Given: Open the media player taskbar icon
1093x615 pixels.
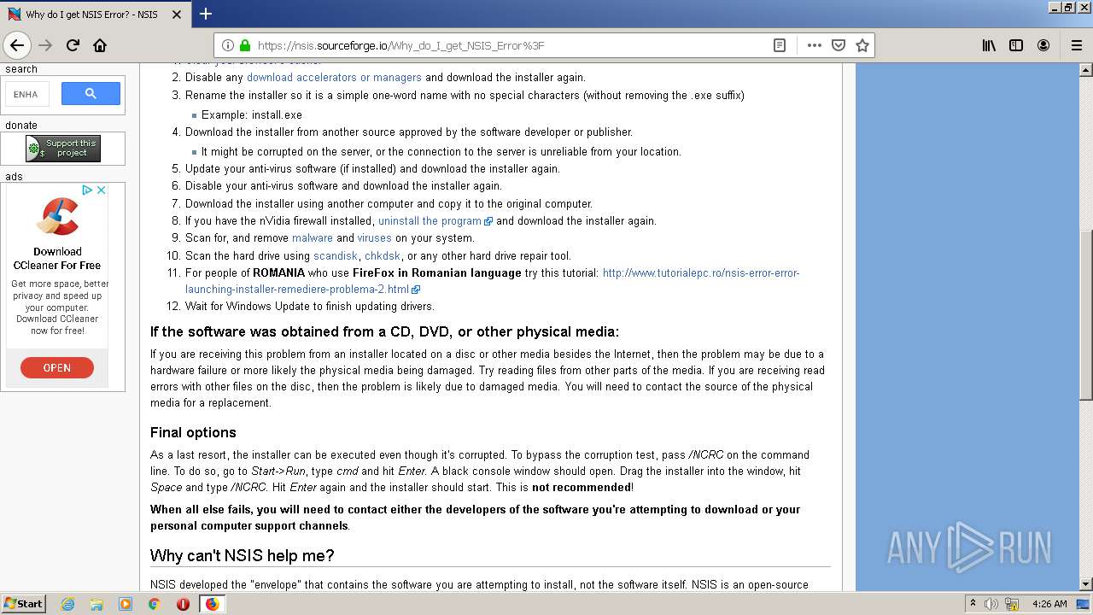Looking at the screenshot, I should point(126,604).
